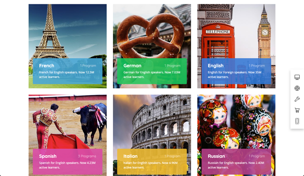Click '1 Program' label on German card
This screenshot has width=304, height=176.
point(172,66)
